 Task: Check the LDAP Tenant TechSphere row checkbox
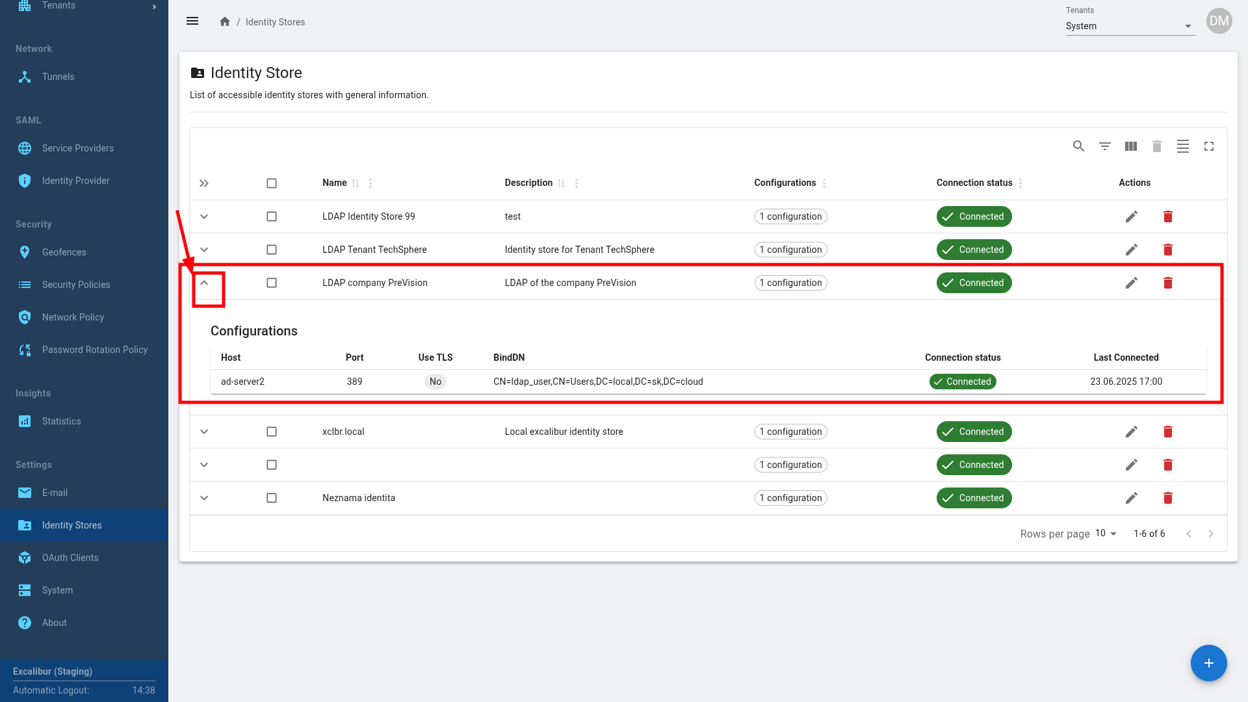pyautogui.click(x=272, y=250)
